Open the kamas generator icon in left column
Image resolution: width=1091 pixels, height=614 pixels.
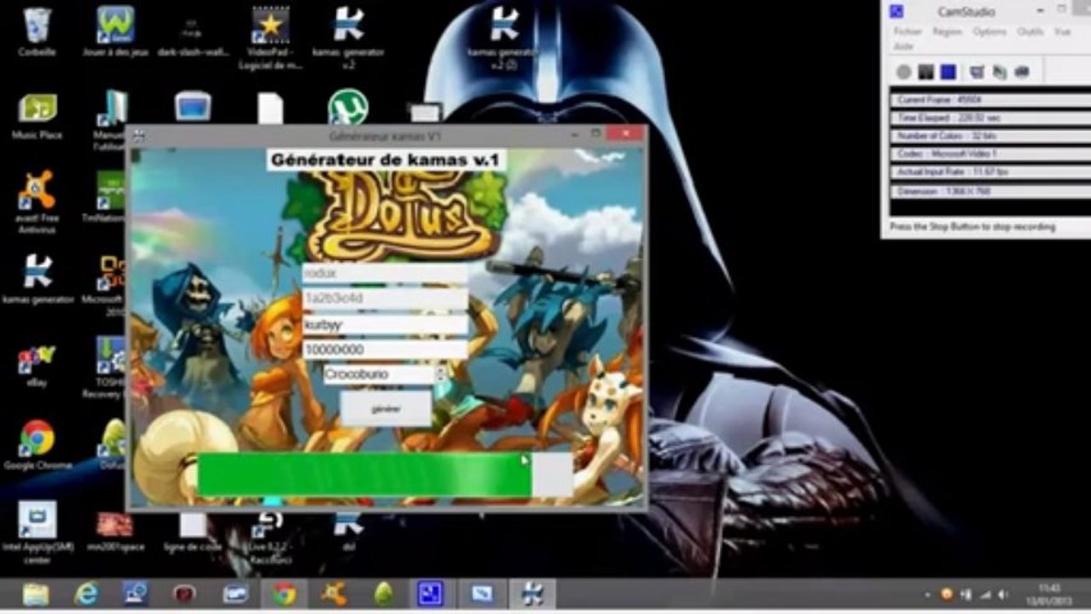click(x=38, y=280)
